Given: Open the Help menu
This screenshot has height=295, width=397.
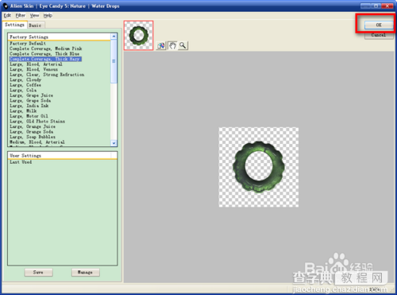Looking at the screenshot, I should (x=48, y=15).
